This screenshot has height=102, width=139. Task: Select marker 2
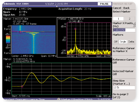(130, 19)
